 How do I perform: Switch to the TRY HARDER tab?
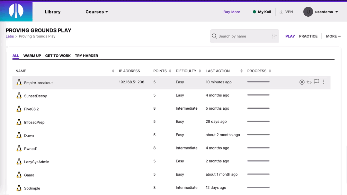(86, 55)
